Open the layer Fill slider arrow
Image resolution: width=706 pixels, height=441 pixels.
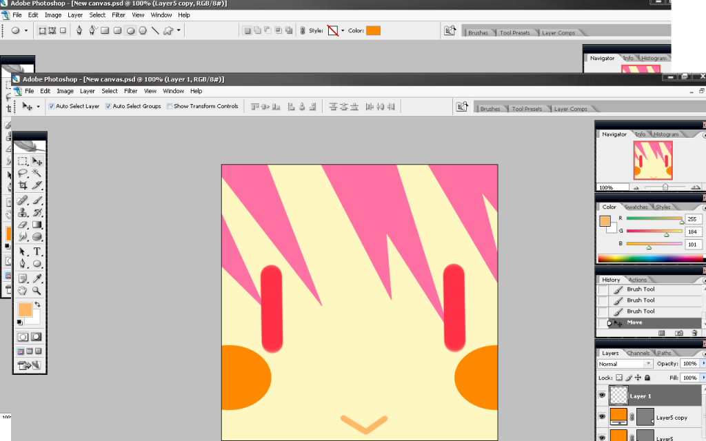(703, 378)
